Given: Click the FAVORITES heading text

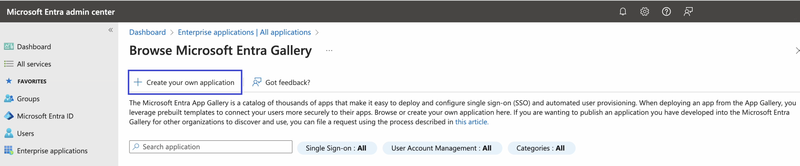Looking at the screenshot, I should (x=32, y=81).
